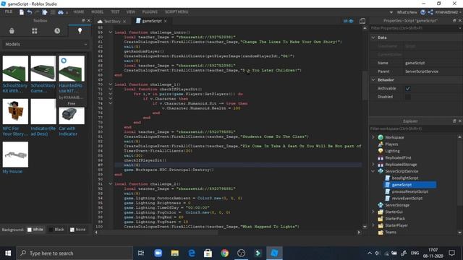Open Zoom from the taskbar
Image resolution: width=463 pixels, height=260 pixels.
click(x=158, y=253)
